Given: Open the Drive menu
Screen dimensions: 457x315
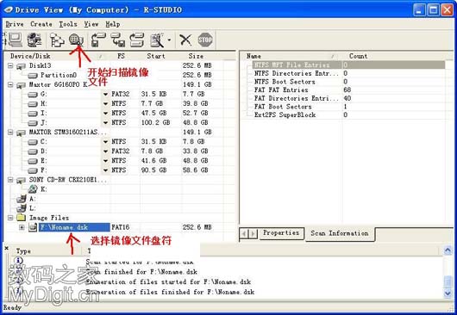Looking at the screenshot, I should (x=15, y=24).
